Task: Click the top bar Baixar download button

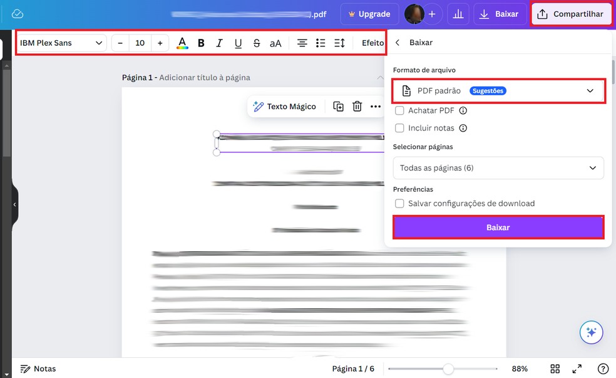Action: click(x=500, y=14)
